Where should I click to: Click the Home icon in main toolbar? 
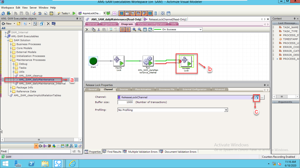click(3, 13)
